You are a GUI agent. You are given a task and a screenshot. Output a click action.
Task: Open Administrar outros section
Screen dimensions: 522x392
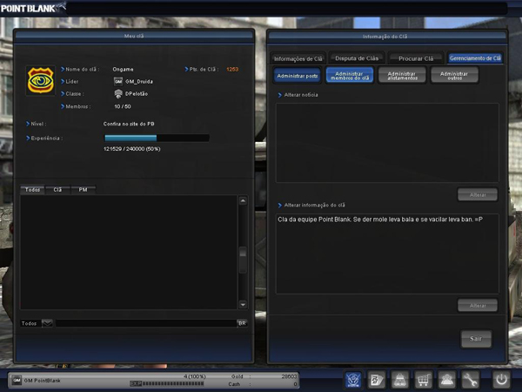coord(455,76)
